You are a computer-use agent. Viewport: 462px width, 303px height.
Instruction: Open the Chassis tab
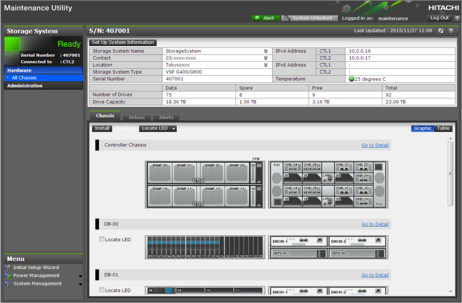tap(105, 116)
